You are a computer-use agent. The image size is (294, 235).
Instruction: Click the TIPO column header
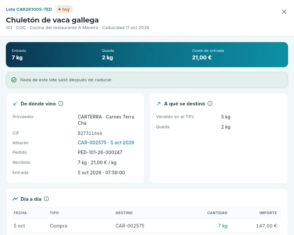click(54, 213)
